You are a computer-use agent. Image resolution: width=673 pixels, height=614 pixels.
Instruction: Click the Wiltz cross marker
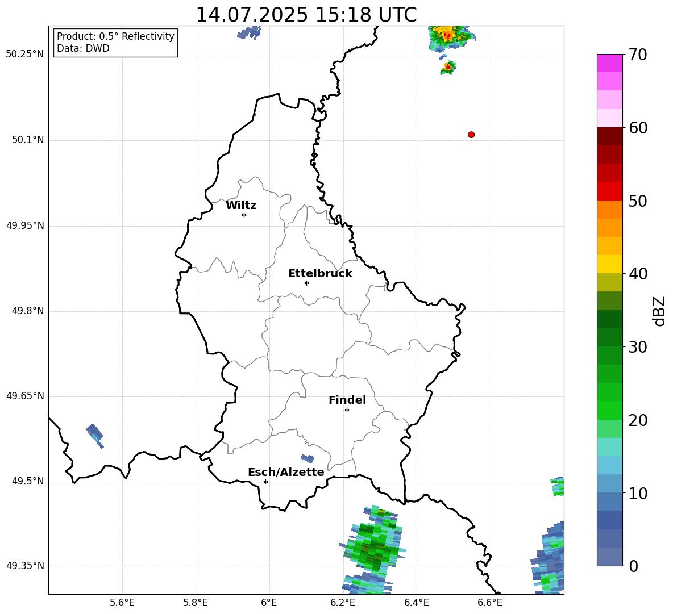[244, 215]
